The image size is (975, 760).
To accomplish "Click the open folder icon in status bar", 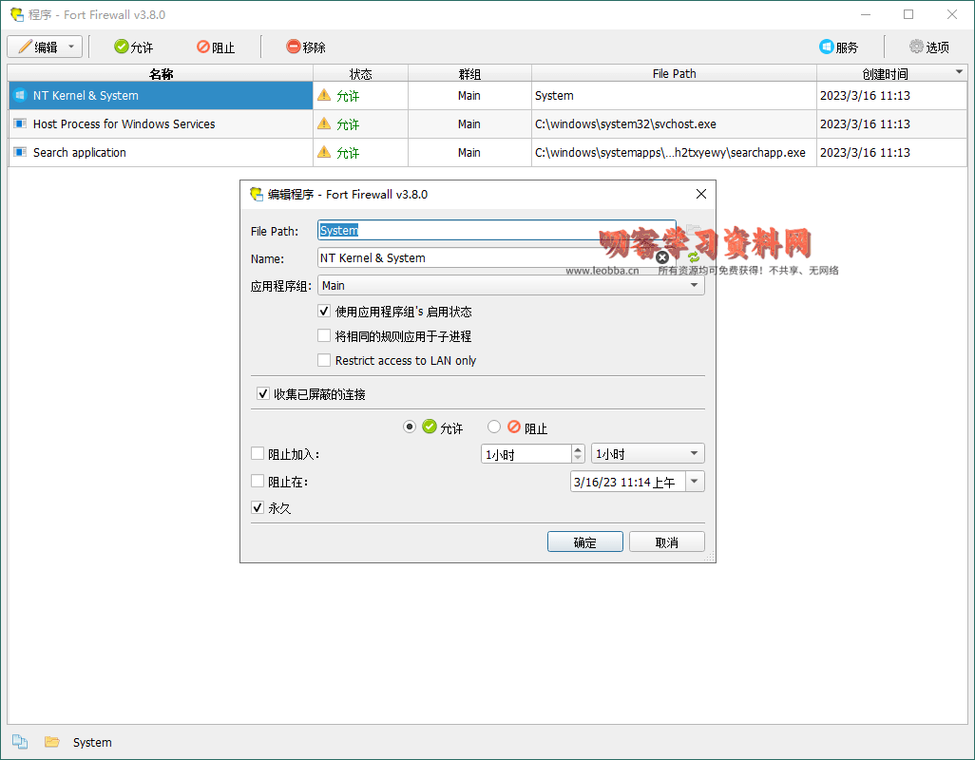I will (51, 742).
